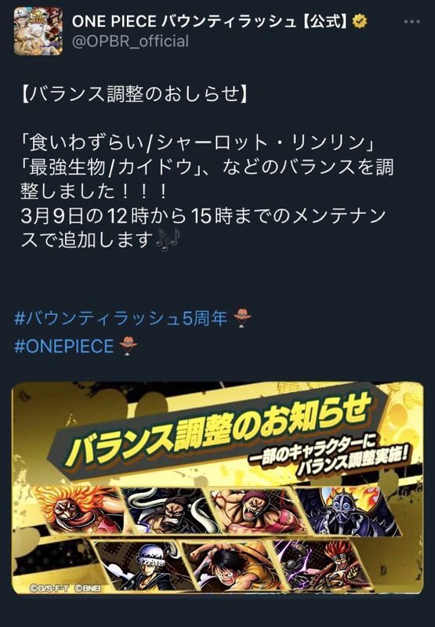Click Big Mom character portrait in banner
The width and height of the screenshot is (435, 627).
(x=78, y=510)
